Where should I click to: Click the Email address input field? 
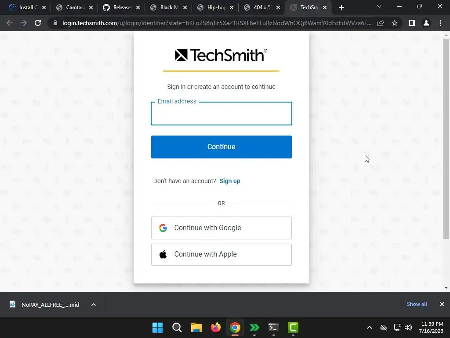(221, 114)
